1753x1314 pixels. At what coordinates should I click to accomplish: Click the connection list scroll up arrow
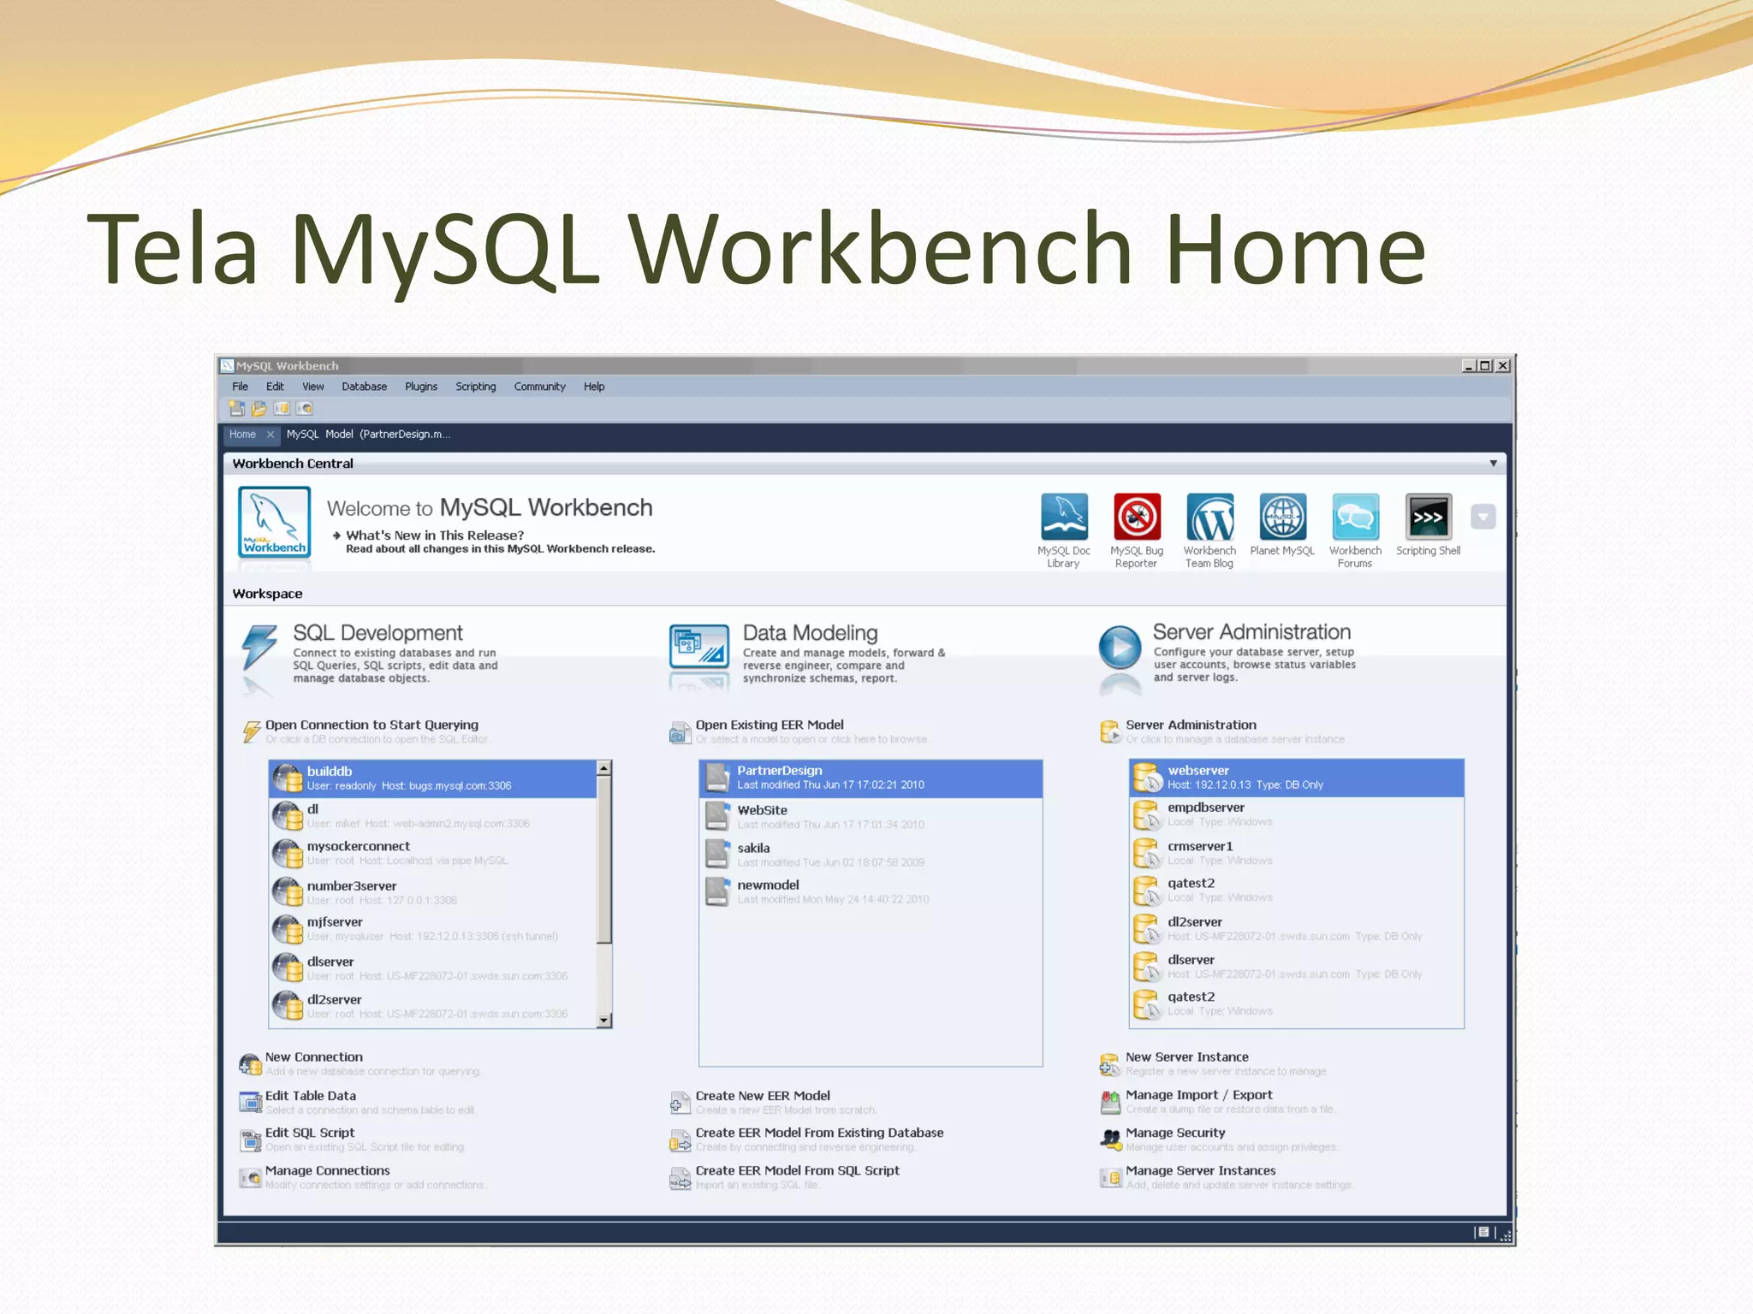pyautogui.click(x=604, y=768)
